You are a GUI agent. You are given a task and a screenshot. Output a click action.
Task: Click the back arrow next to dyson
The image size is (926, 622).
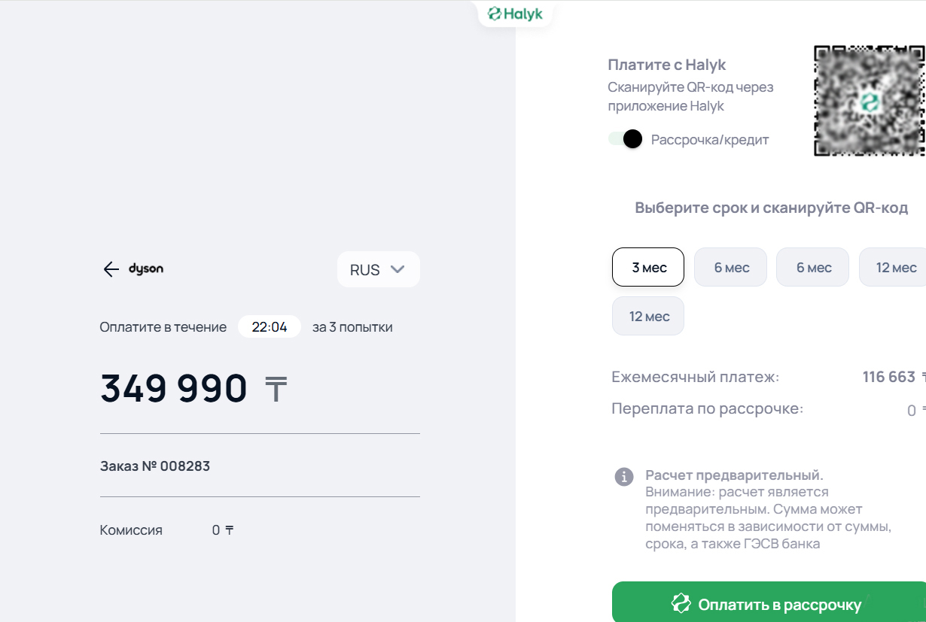111,269
